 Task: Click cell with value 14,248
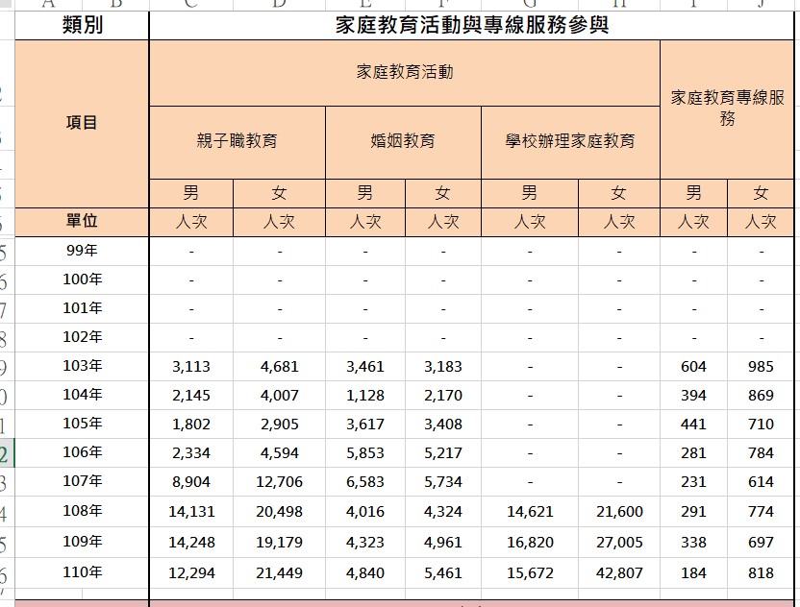click(x=191, y=542)
